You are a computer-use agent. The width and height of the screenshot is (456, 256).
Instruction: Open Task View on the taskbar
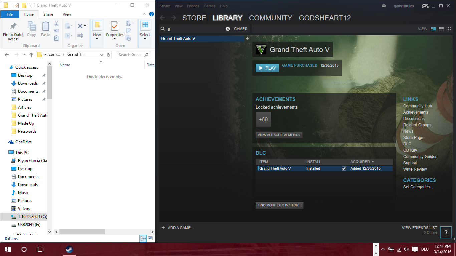click(x=40, y=249)
